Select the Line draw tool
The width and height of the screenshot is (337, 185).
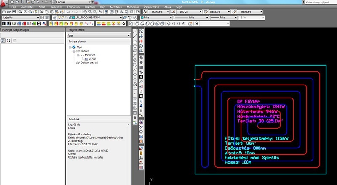135,32
